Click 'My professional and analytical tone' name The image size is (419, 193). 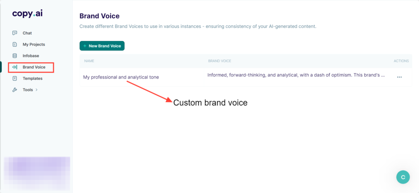(x=121, y=77)
